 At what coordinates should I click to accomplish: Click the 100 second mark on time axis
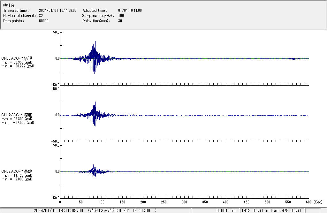click(102, 202)
